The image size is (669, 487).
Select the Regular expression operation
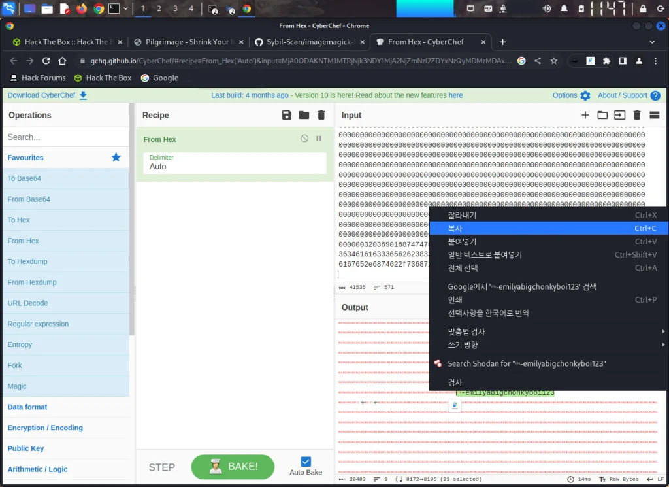66,324
